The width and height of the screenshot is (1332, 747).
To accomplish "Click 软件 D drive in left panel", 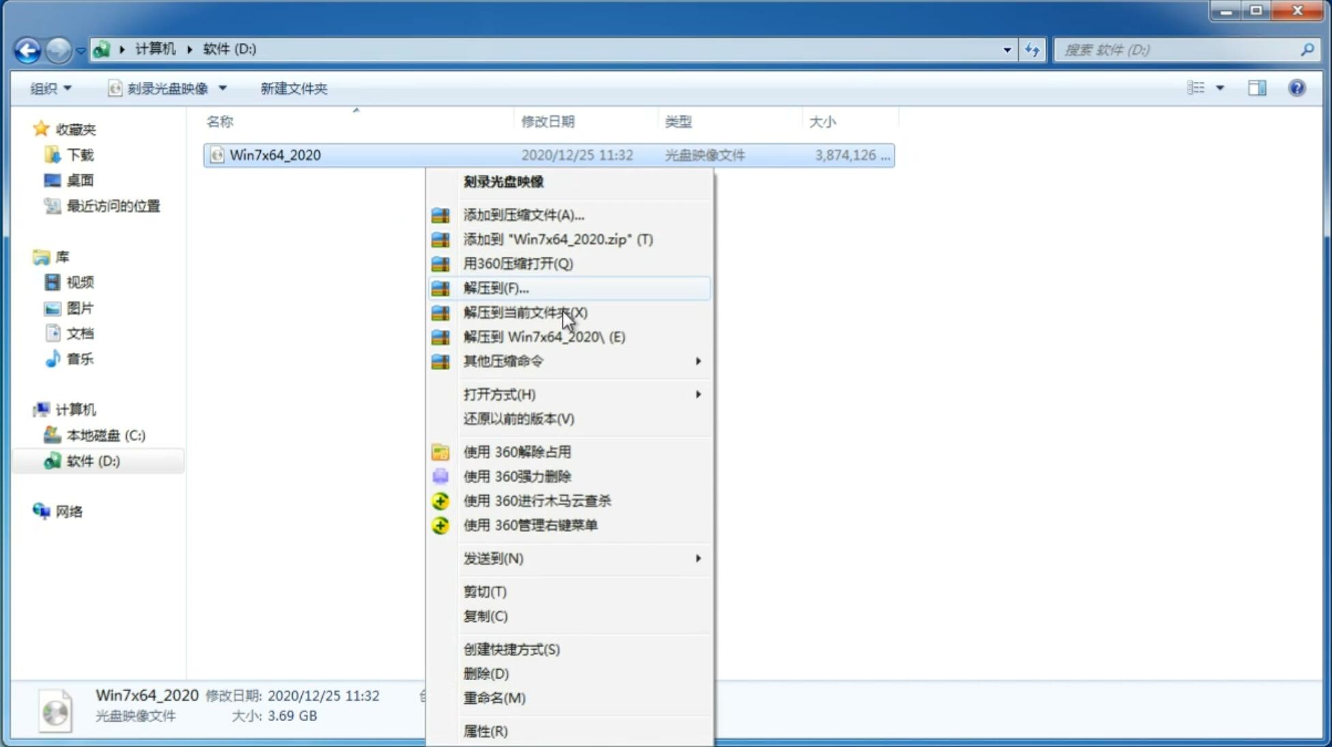I will [91, 460].
